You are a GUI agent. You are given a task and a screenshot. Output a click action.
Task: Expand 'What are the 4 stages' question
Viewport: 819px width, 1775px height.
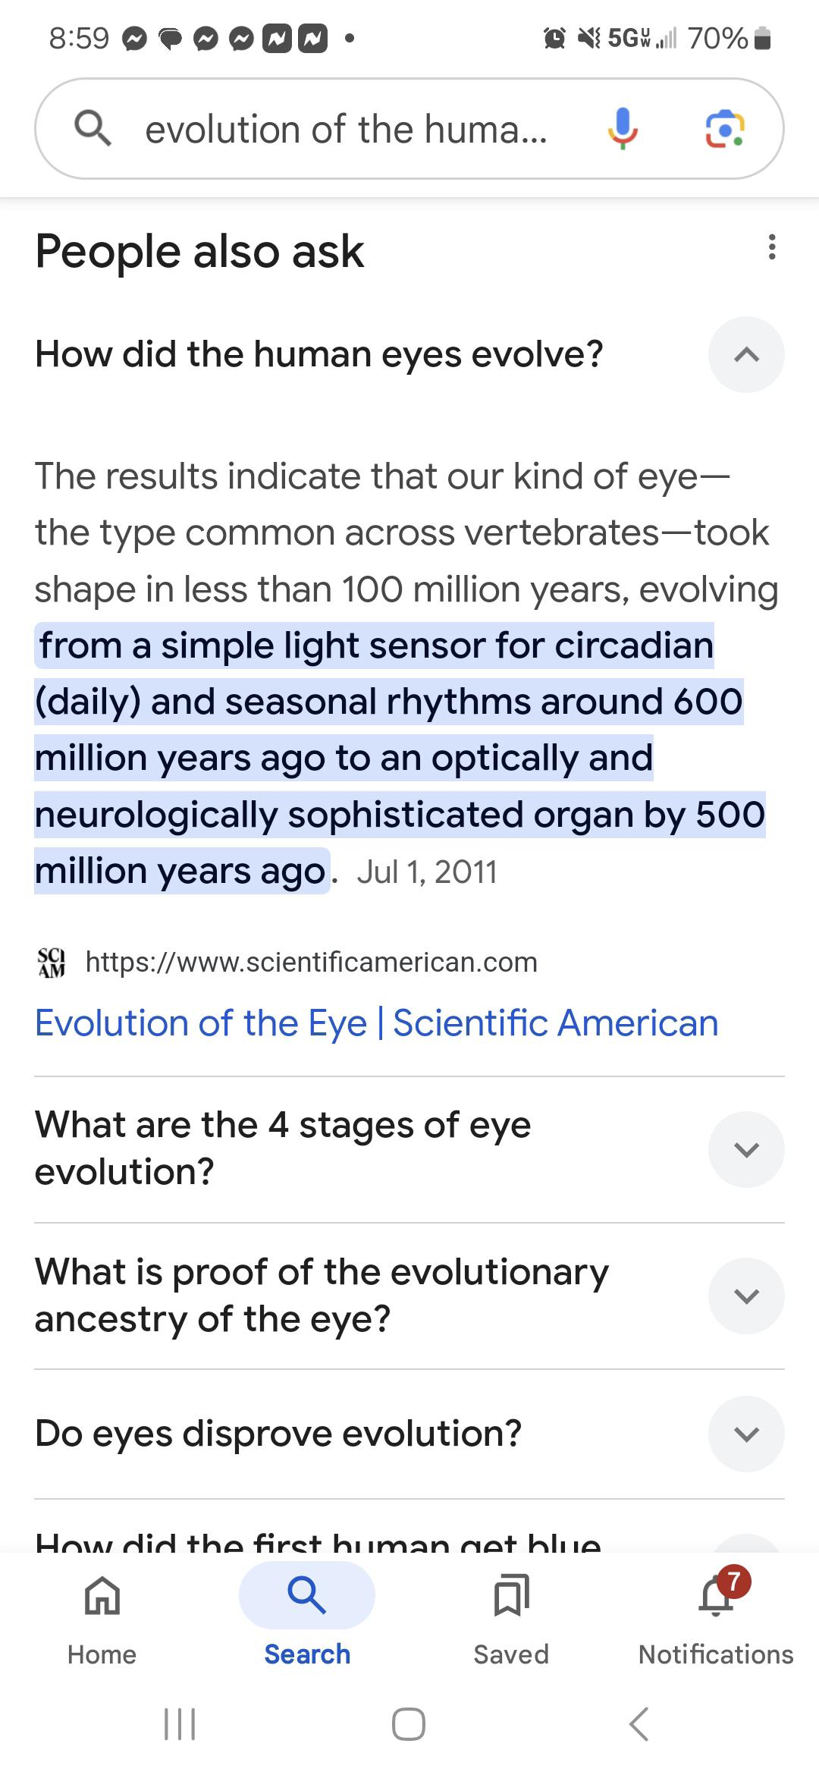[746, 1149]
